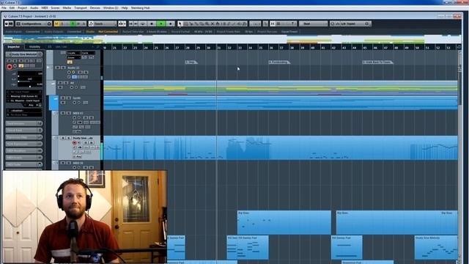Click the Not Connected status text
The image size is (469, 264).
tap(108, 32)
